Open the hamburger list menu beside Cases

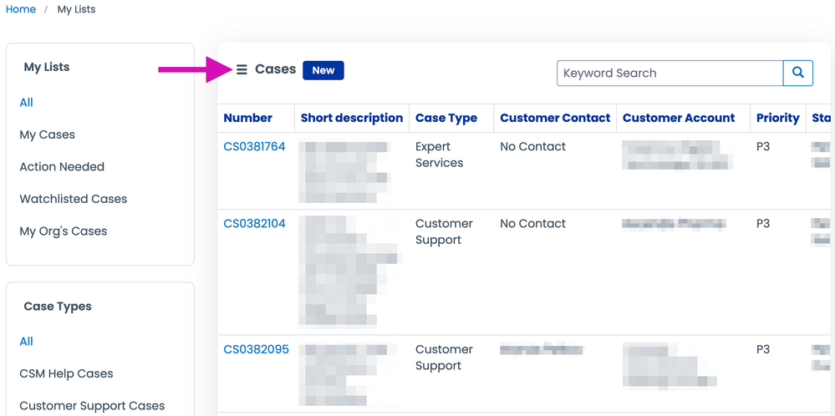click(x=242, y=70)
